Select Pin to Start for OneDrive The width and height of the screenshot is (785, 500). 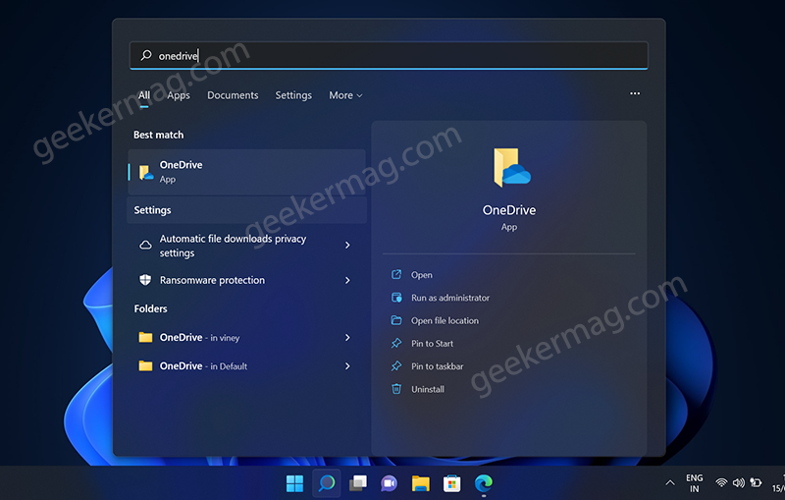[432, 343]
